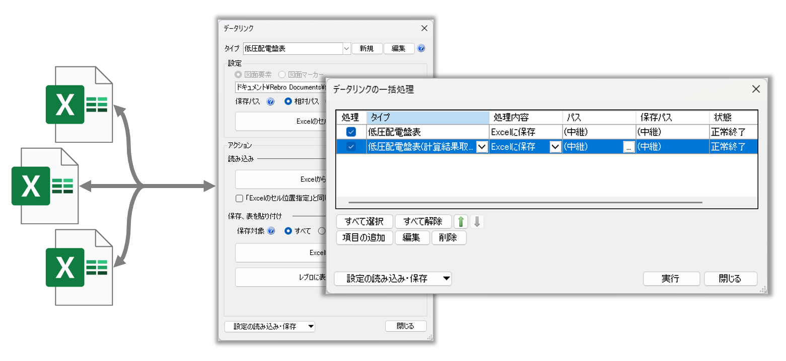Click the horizontal scrollbar in the list
786x361 pixels.
[525, 203]
